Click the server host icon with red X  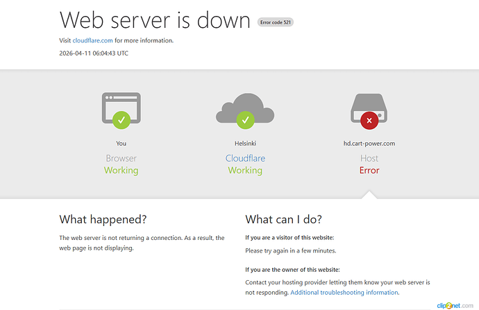coord(369,112)
